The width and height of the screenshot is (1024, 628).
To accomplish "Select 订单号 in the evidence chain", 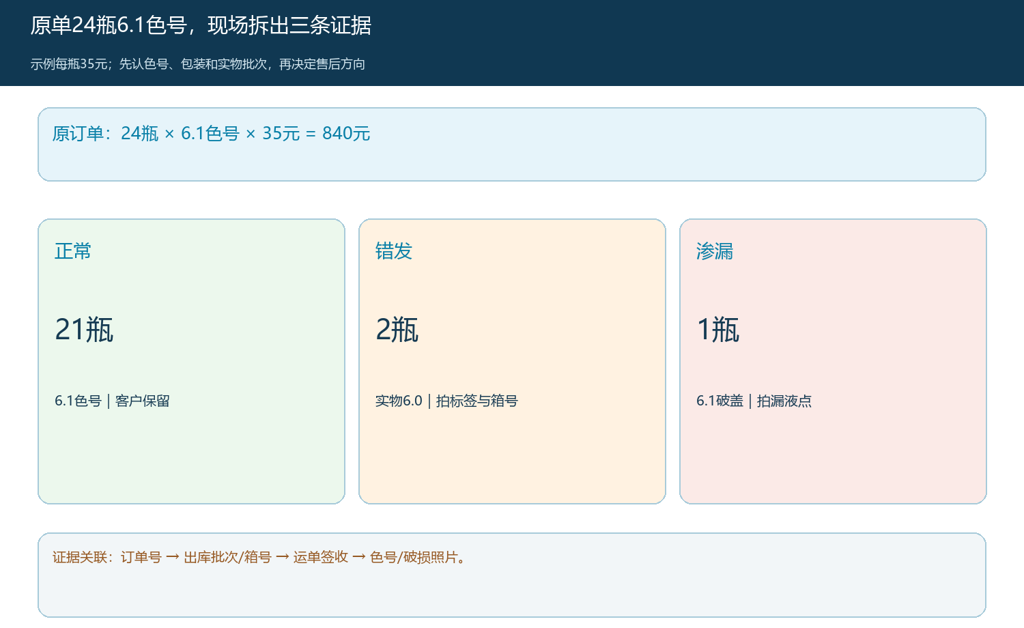I will click(141, 557).
